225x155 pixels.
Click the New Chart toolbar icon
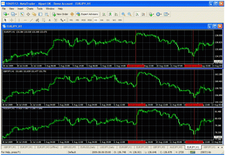(x=5, y=14)
